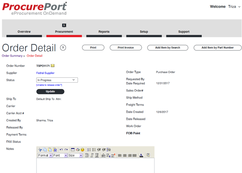242x173 pixels.
Task: Apply superscript formatting in notes
Action: 113,156
